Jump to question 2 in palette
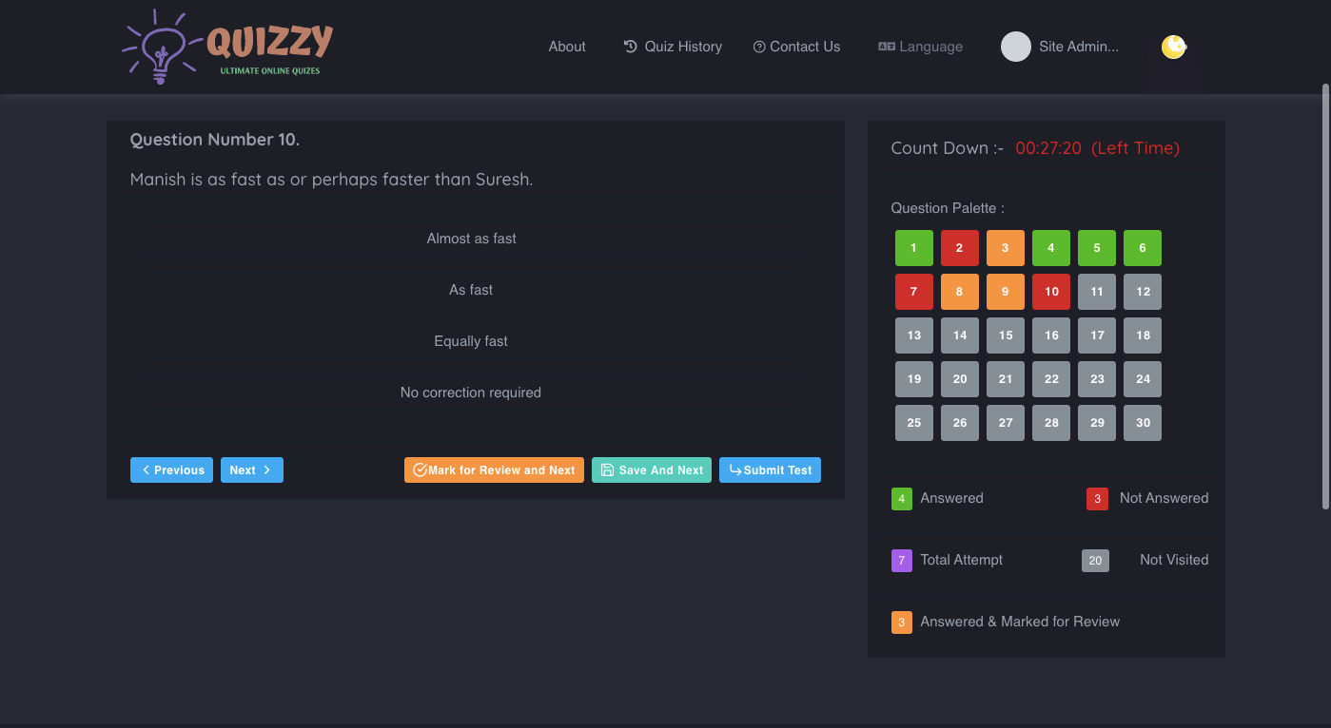This screenshot has height=728, width=1331. [960, 248]
